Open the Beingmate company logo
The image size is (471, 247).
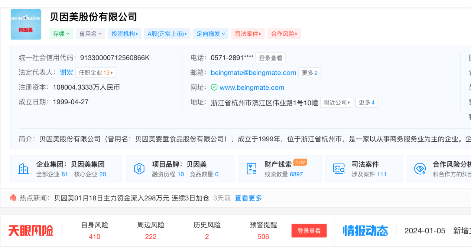[x=26, y=24]
